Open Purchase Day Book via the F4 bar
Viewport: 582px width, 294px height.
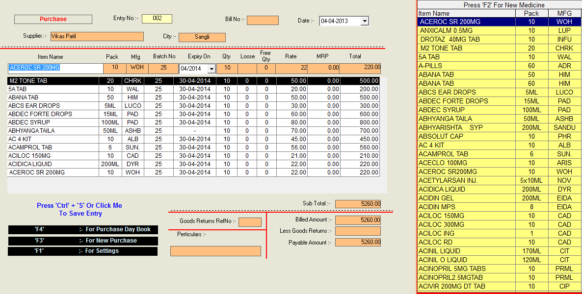pyautogui.click(x=83, y=229)
